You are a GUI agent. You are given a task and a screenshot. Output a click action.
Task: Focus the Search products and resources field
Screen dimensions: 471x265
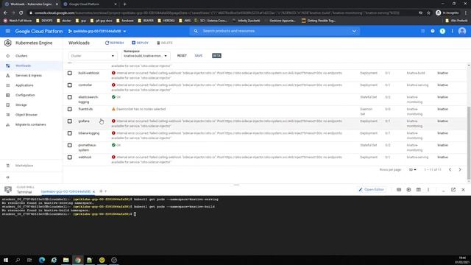[x=275, y=31]
